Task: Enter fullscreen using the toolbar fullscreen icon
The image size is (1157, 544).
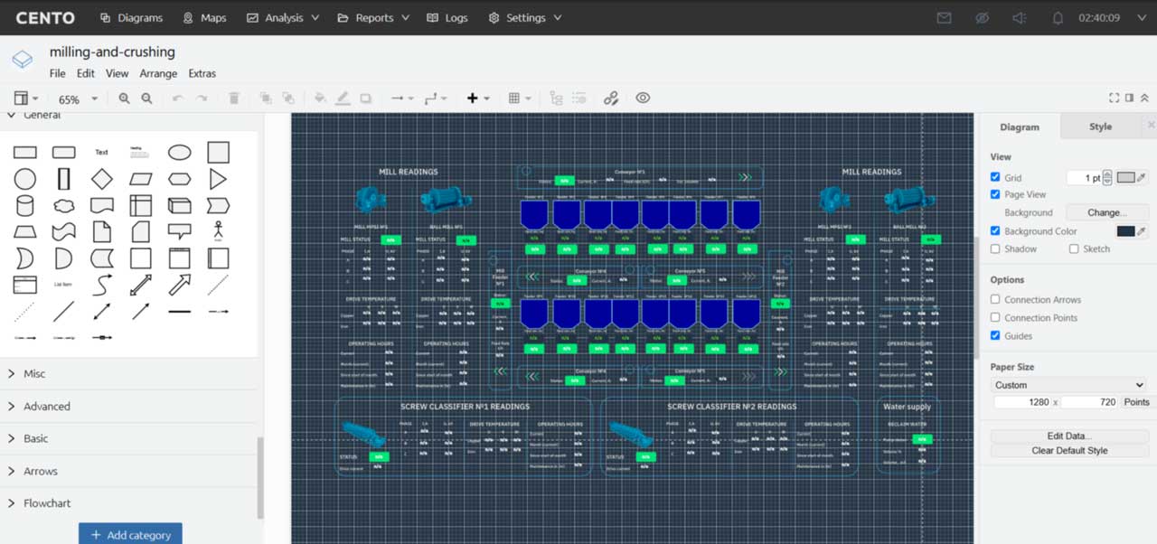Action: tap(1114, 98)
